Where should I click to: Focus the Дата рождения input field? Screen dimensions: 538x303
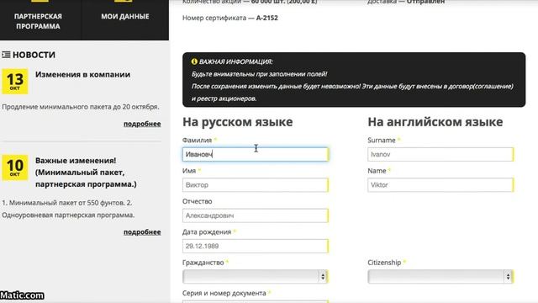(256, 246)
